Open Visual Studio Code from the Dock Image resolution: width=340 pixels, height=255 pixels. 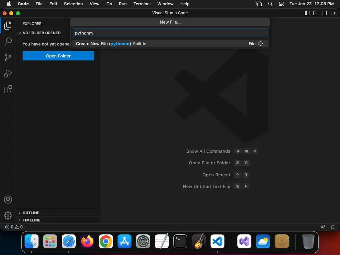pos(217,241)
